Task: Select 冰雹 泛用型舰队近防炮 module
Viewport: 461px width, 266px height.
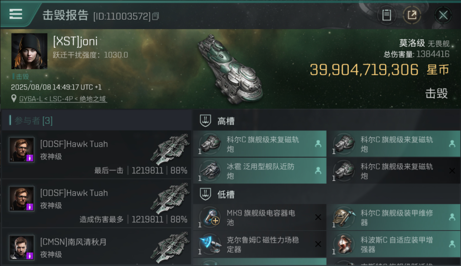Action: coord(260,171)
